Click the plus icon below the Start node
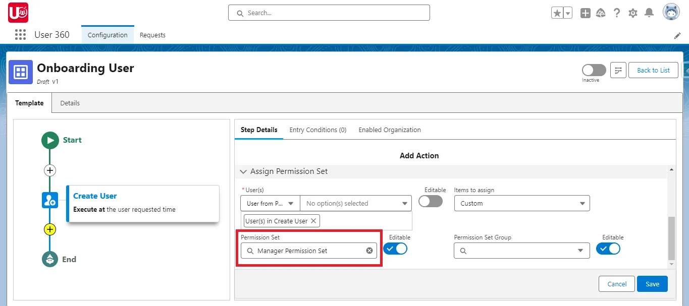 tap(49, 170)
